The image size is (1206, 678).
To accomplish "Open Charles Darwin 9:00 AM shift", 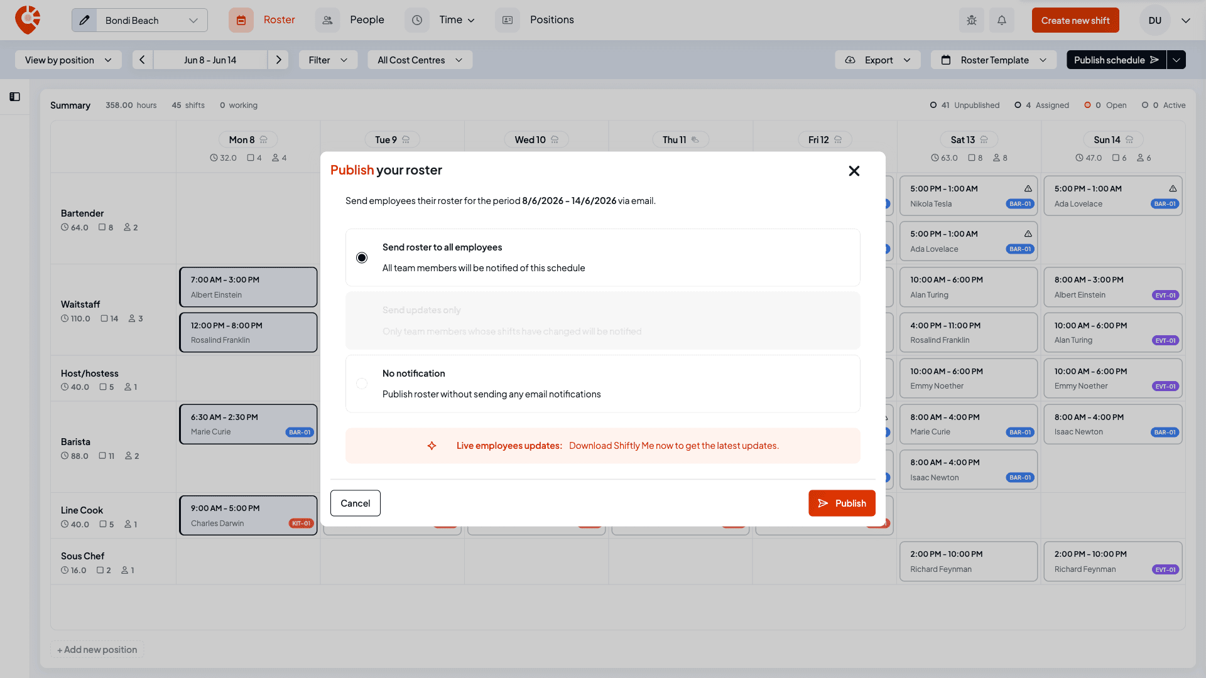I will click(248, 515).
